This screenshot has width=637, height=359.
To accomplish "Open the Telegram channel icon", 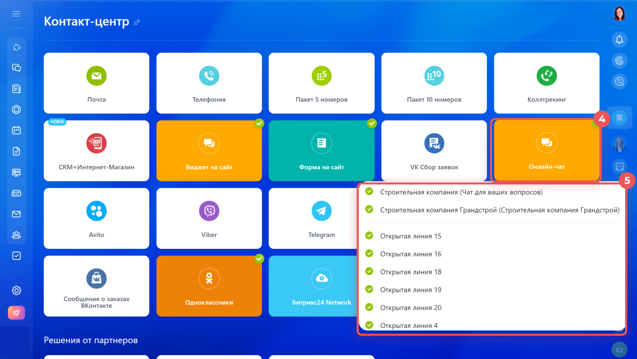I will pos(321,211).
